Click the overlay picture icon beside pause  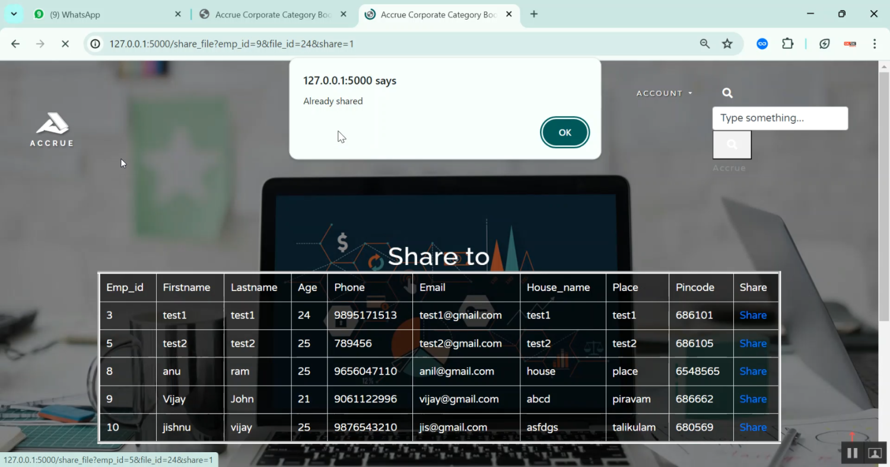[875, 453]
